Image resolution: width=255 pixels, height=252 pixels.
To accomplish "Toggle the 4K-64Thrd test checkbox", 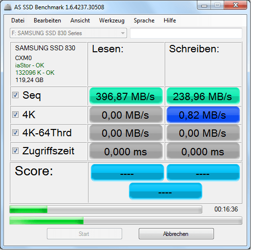I will pyautogui.click(x=16, y=132).
